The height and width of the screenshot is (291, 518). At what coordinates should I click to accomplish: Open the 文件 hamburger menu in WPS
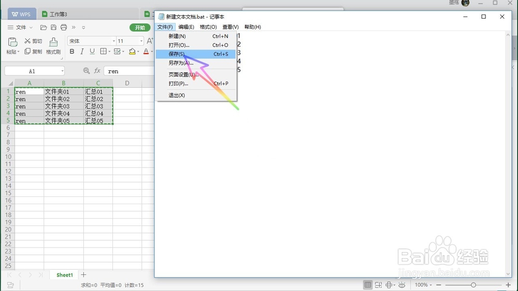(17, 27)
